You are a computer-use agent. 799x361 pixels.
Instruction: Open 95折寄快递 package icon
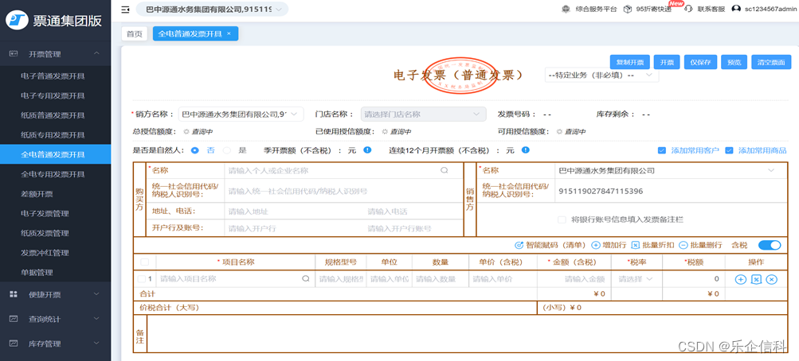[x=628, y=10]
